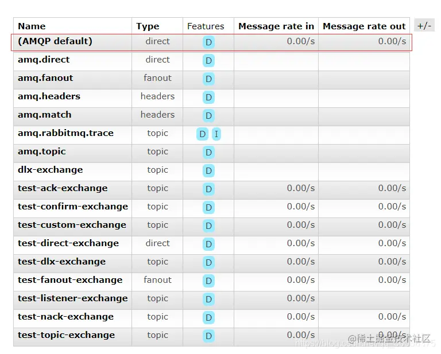Sort by Message rate in header
This screenshot has width=441, height=354.
tap(276, 26)
